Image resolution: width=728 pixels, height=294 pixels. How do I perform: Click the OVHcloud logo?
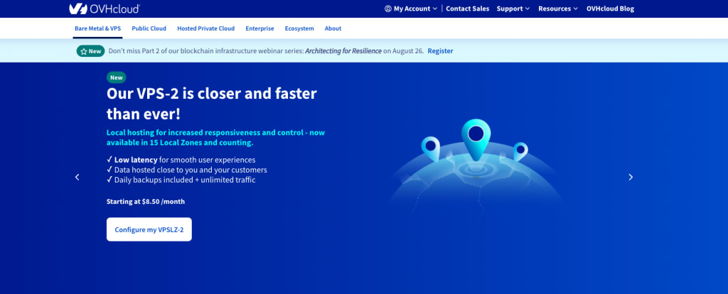[105, 9]
